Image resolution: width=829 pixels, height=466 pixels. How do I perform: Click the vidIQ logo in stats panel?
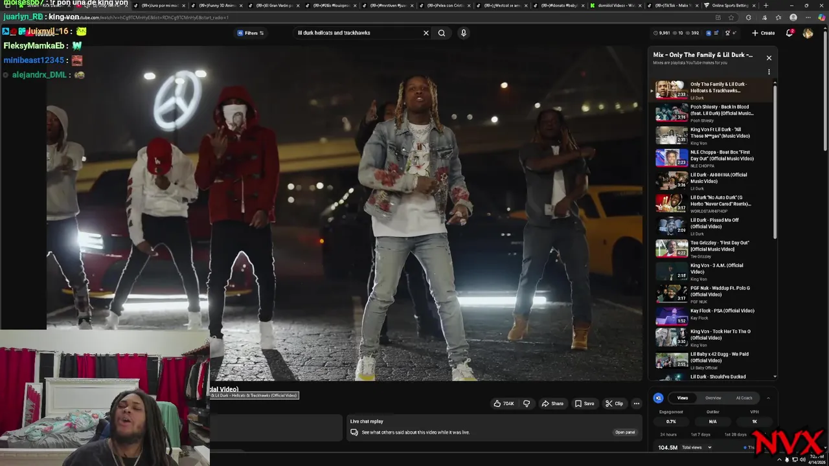[x=658, y=398]
